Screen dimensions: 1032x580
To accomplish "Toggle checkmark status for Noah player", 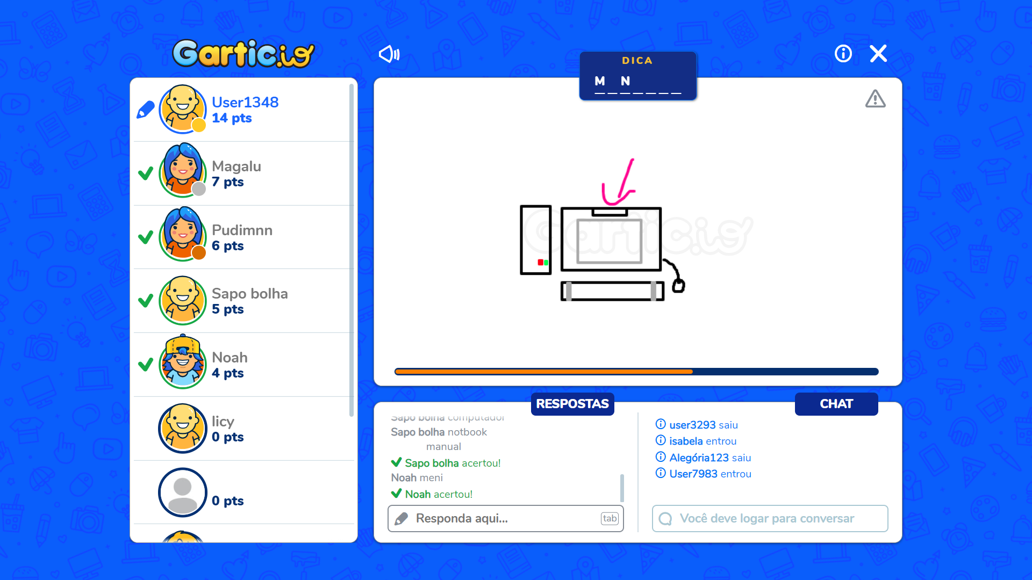I will (x=145, y=364).
